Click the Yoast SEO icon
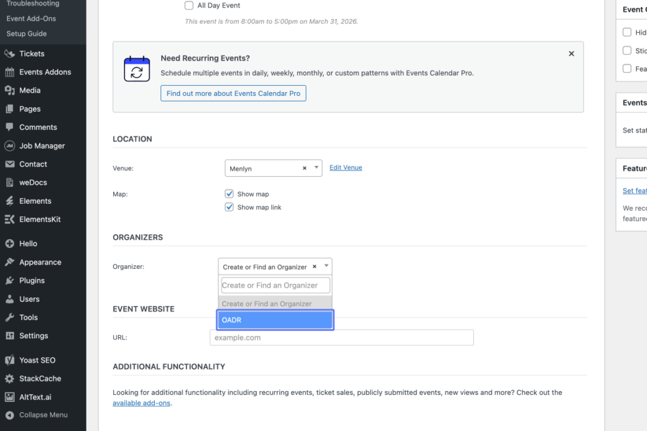Screen dimensions: 647x431 point(9,360)
